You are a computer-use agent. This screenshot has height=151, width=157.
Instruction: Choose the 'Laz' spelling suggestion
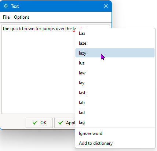click(115, 33)
